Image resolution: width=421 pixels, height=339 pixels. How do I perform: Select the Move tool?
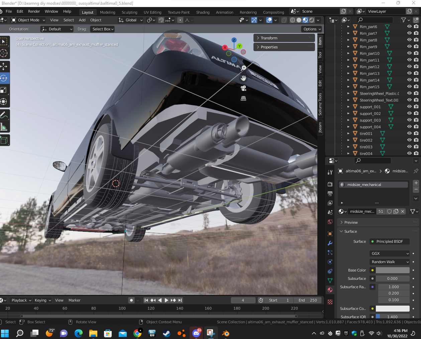tap(4, 66)
